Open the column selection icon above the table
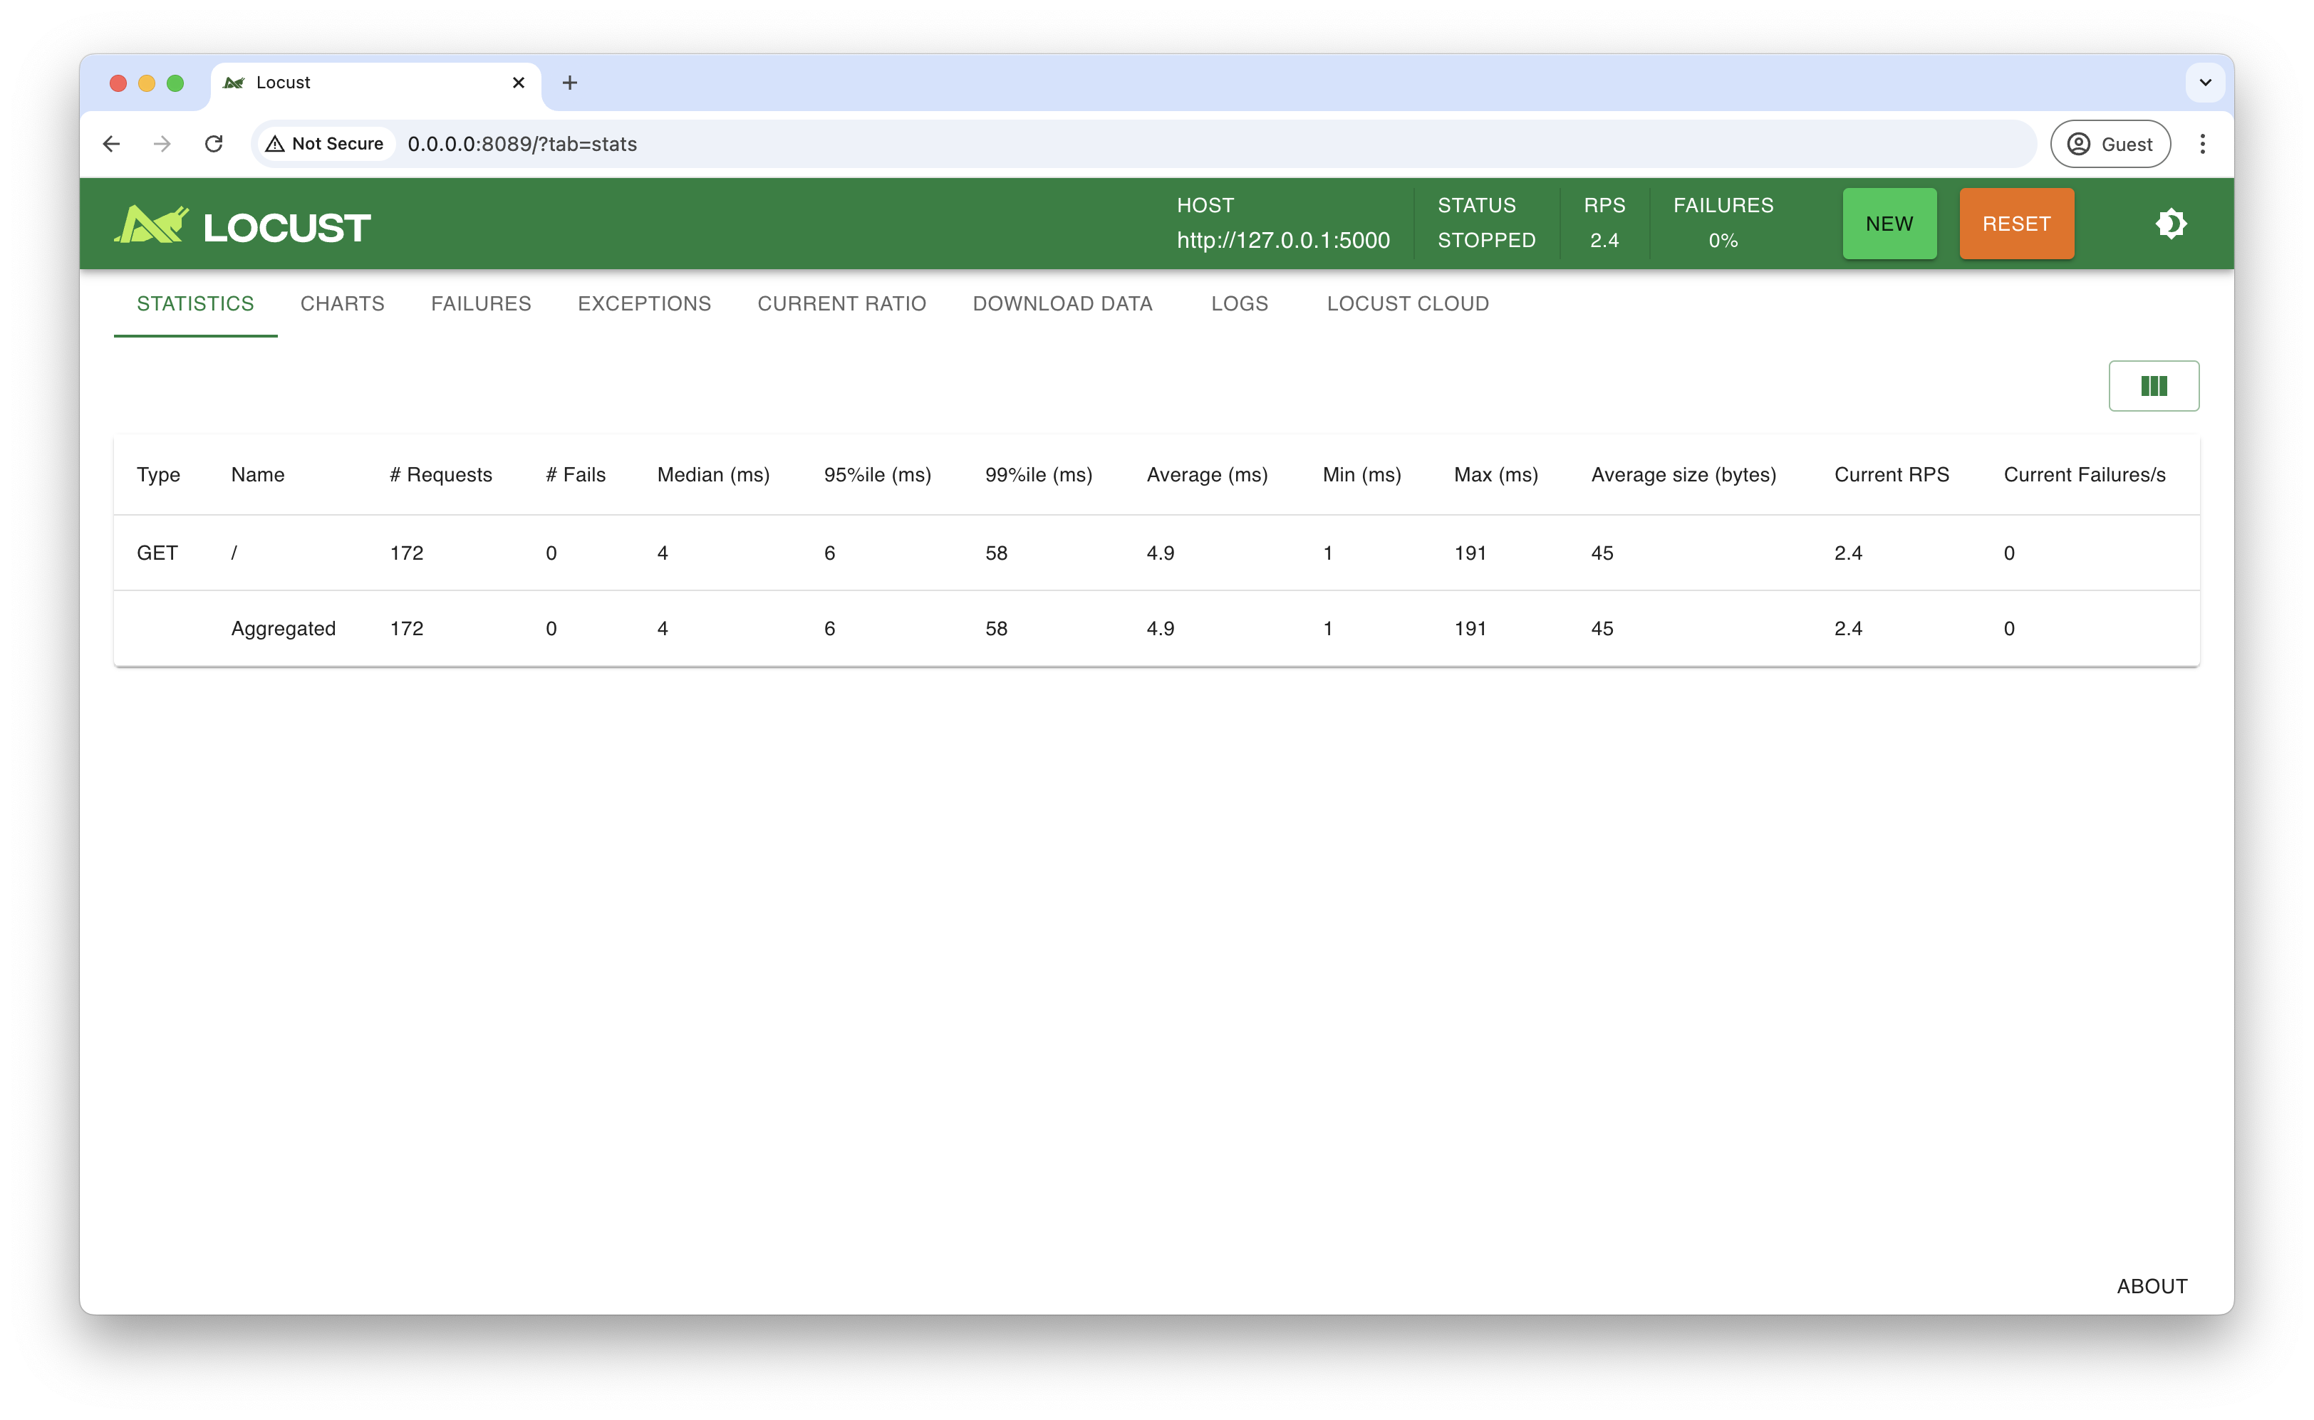The image size is (2314, 1420). (2154, 385)
